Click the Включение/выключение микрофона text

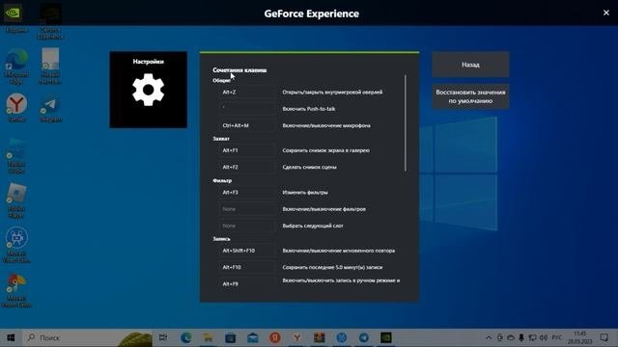pyautogui.click(x=326, y=125)
